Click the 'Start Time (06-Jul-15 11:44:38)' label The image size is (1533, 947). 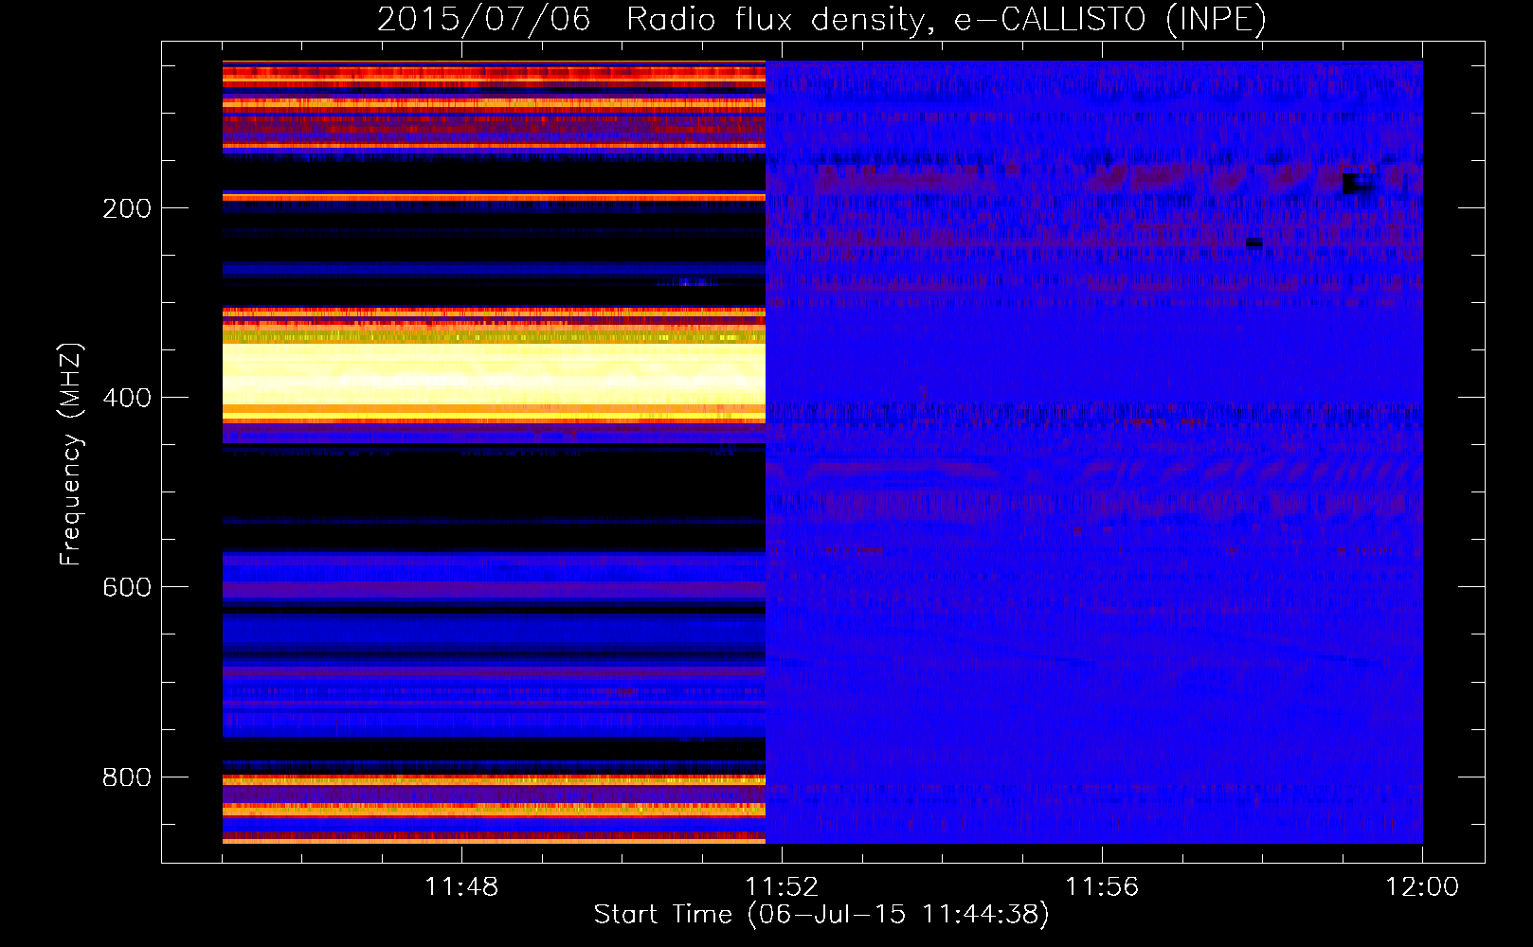tap(821, 915)
